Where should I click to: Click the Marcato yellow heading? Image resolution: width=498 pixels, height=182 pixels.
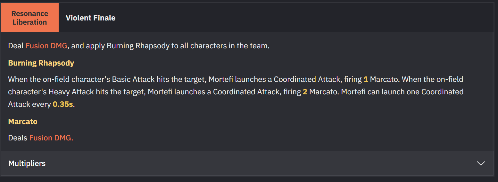[23, 122]
